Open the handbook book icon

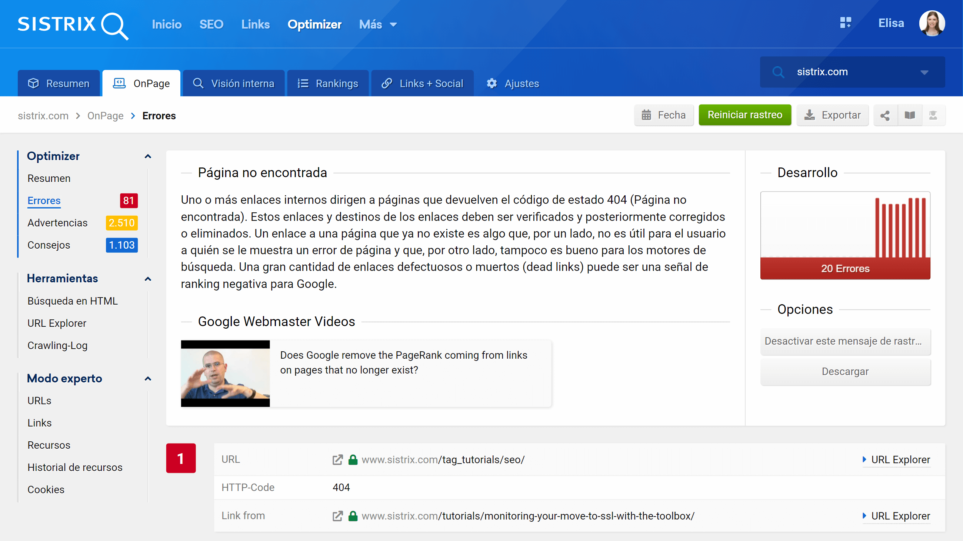[x=909, y=115]
